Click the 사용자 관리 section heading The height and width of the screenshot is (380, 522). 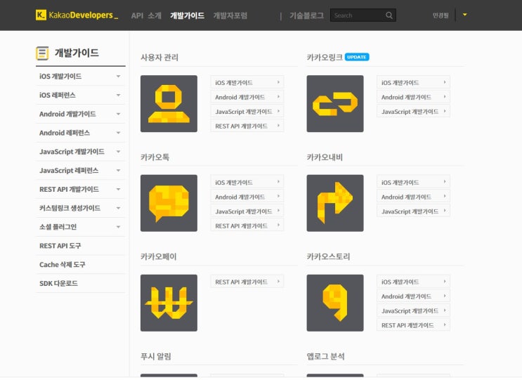(159, 58)
